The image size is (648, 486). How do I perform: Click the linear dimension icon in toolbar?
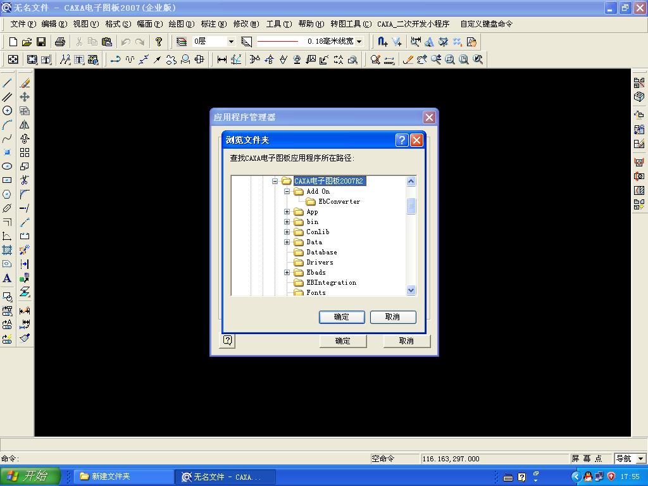click(222, 59)
